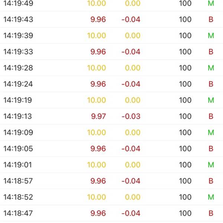The height and width of the screenshot is (223, 223).
Task: Select the trade row at 14:19:49
Action: [111, 3]
